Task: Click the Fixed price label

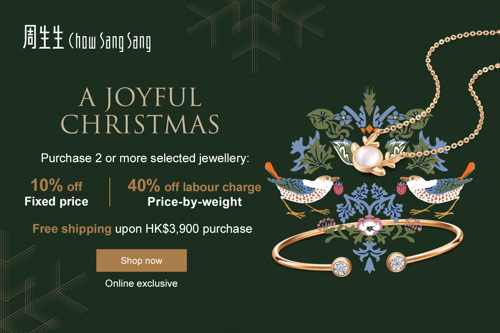Action: (x=56, y=201)
